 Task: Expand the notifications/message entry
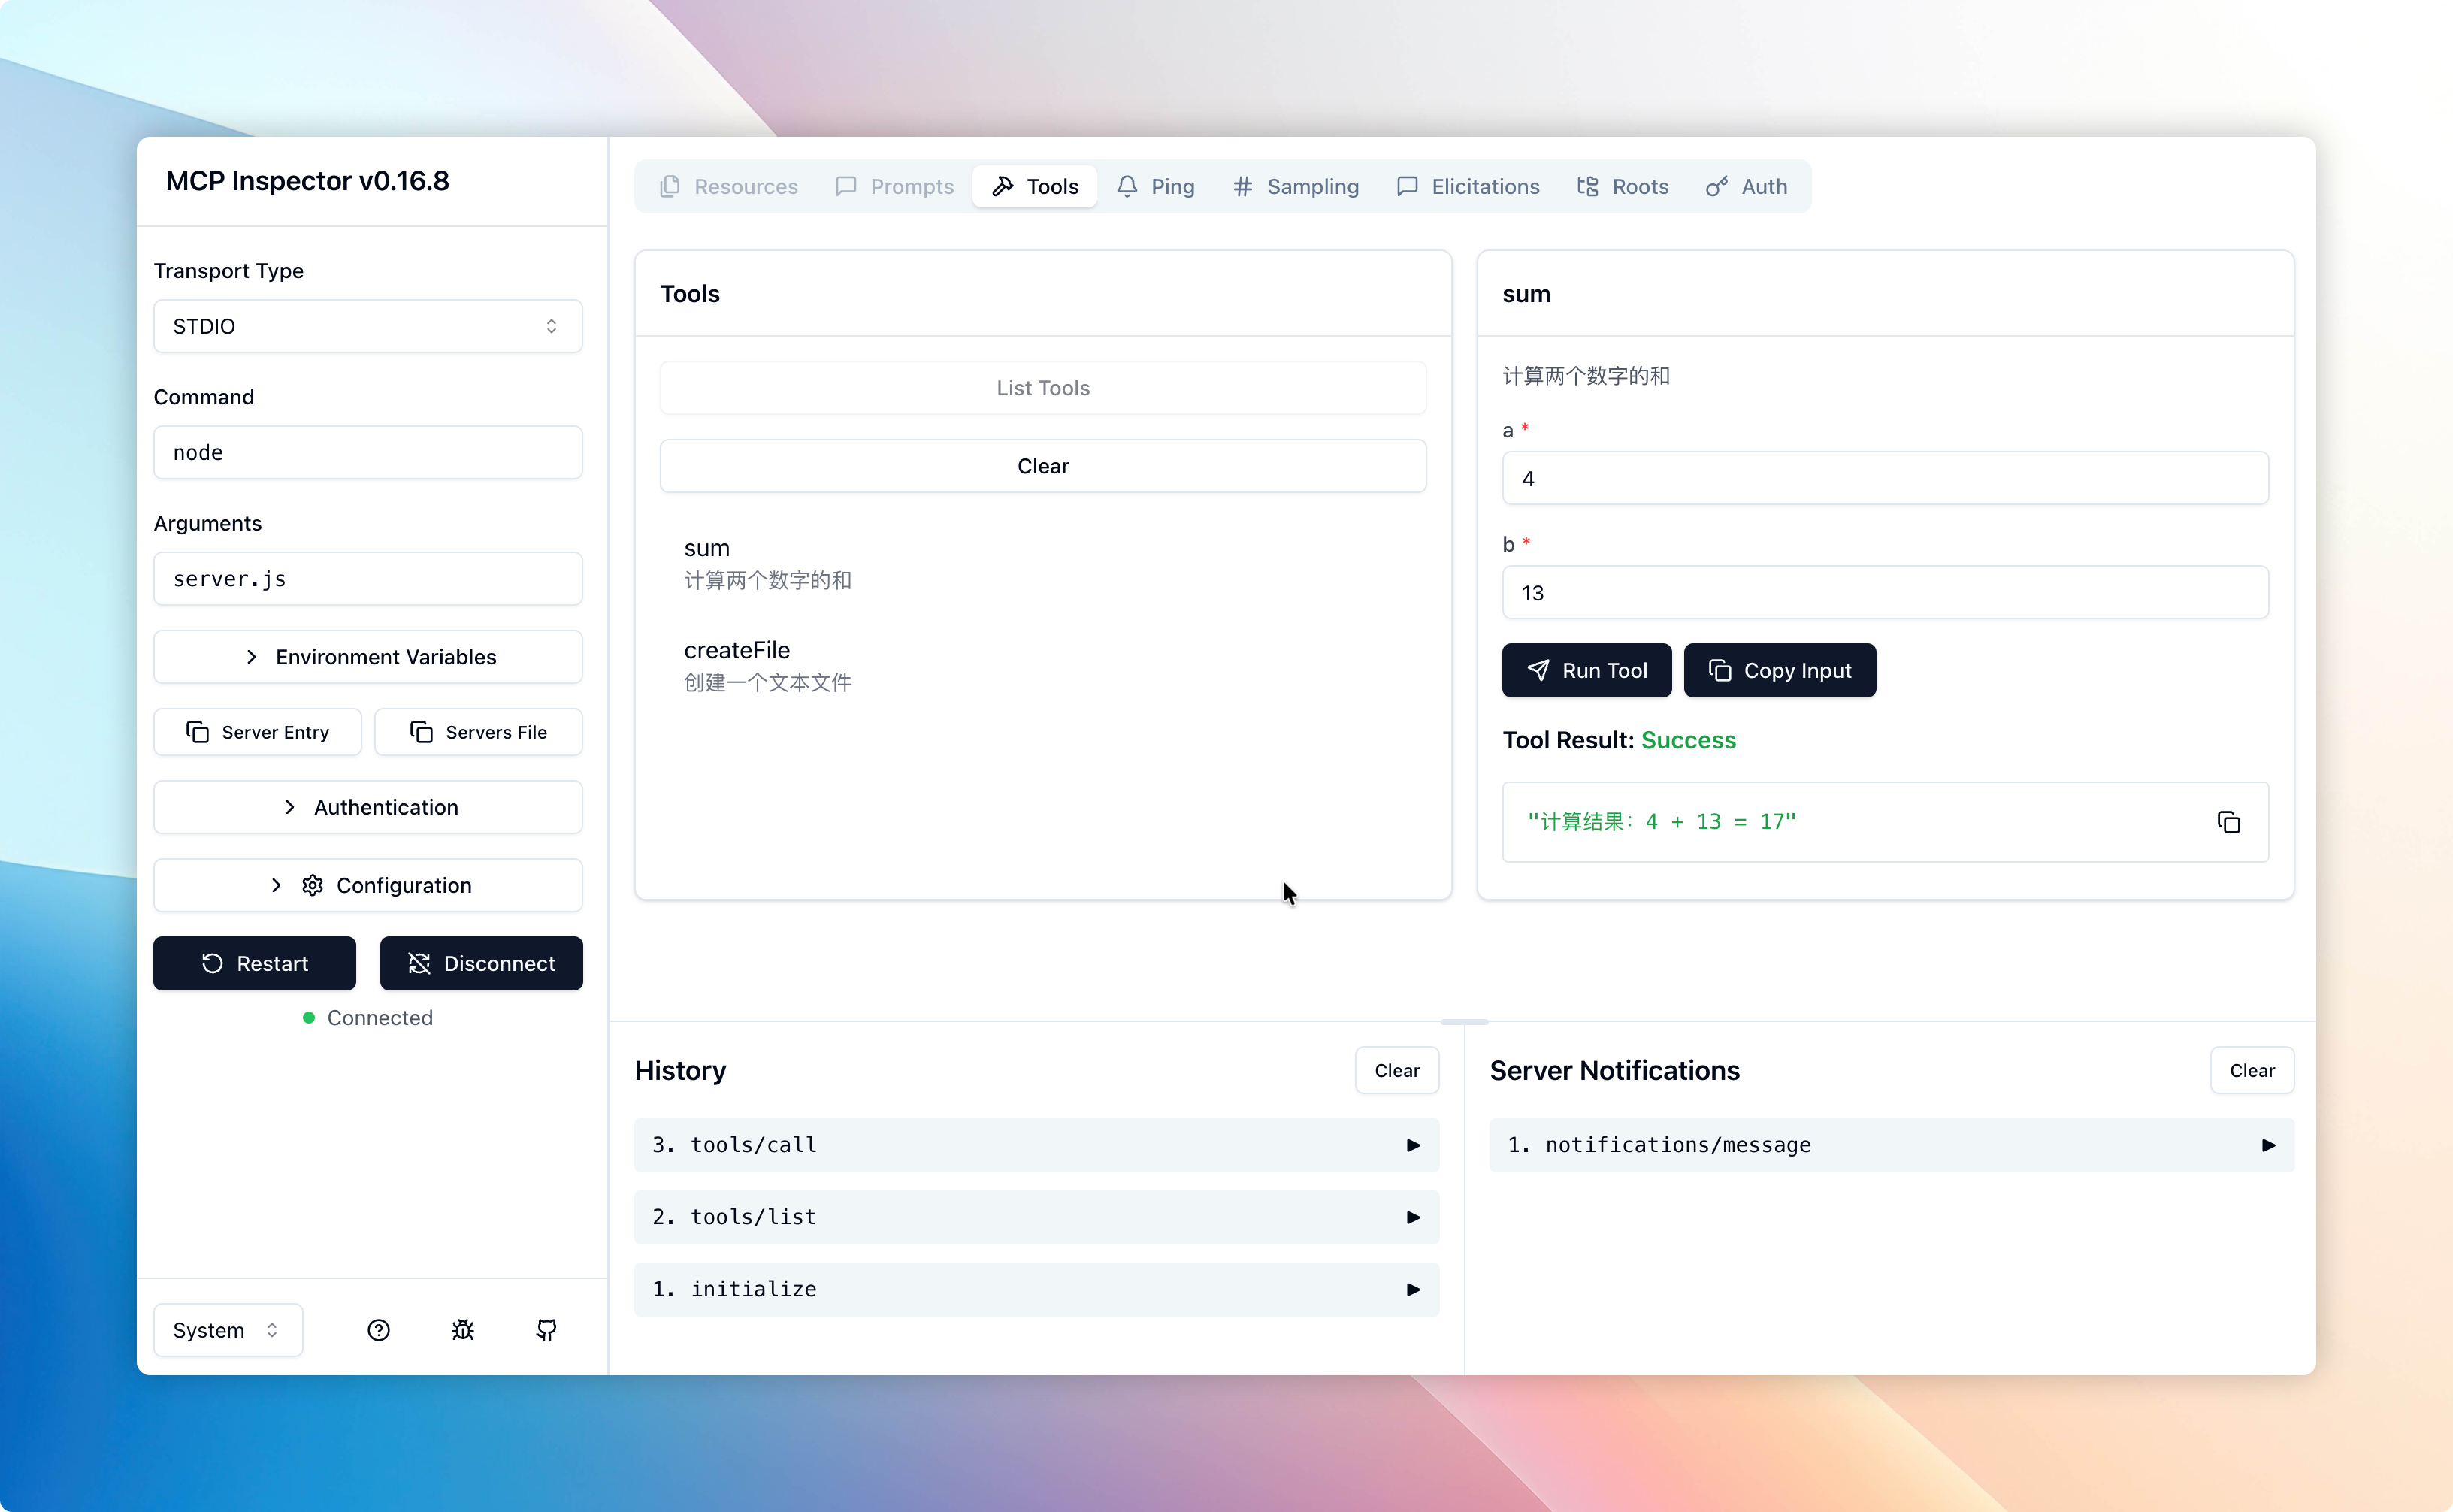click(1890, 1145)
